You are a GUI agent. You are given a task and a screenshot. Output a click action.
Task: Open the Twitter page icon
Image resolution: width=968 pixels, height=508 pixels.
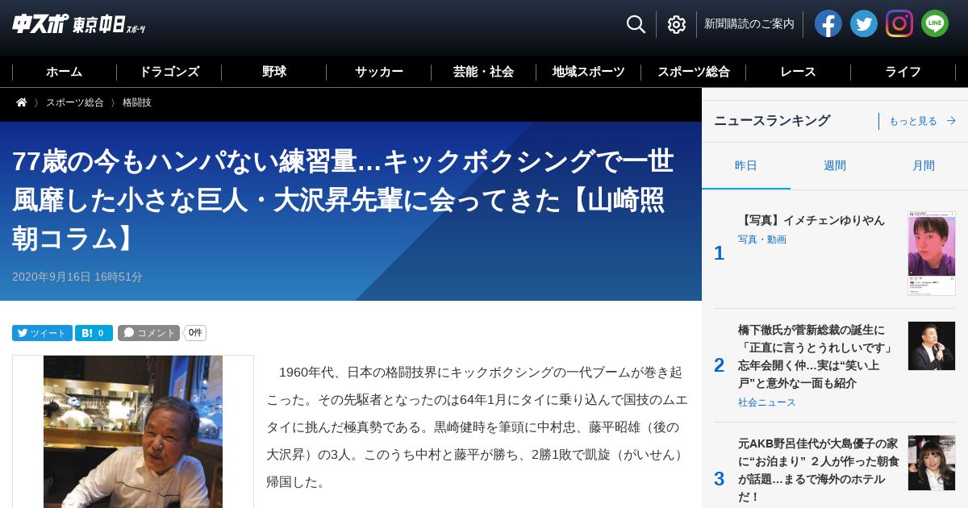pyautogui.click(x=864, y=23)
